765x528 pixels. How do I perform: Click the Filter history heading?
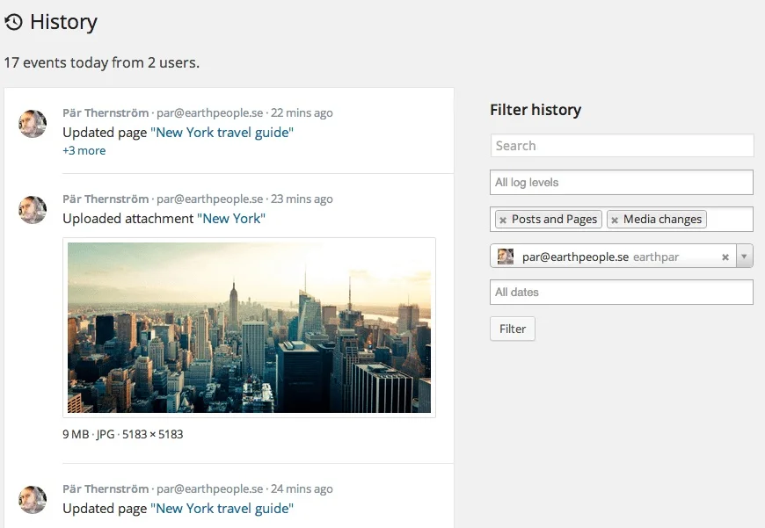[535, 110]
